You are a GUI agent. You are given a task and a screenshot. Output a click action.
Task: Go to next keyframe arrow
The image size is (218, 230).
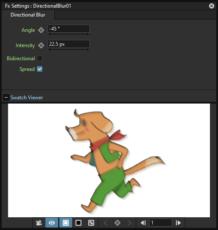[129, 223]
